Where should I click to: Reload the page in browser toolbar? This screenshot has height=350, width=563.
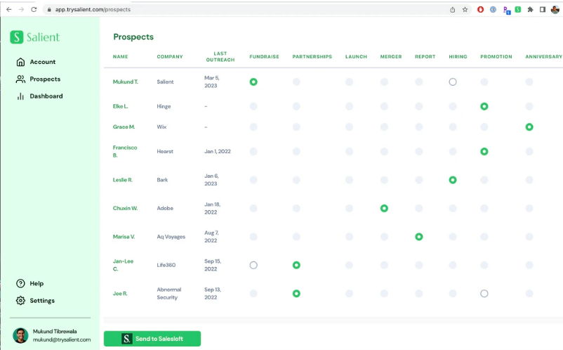pyautogui.click(x=34, y=10)
